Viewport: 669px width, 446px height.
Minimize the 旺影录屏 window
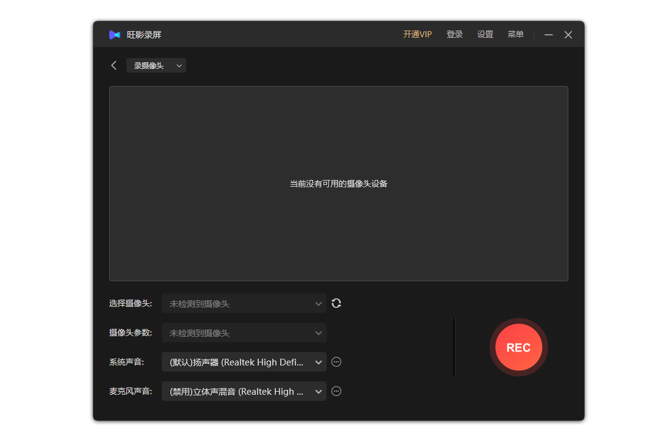[548, 35]
